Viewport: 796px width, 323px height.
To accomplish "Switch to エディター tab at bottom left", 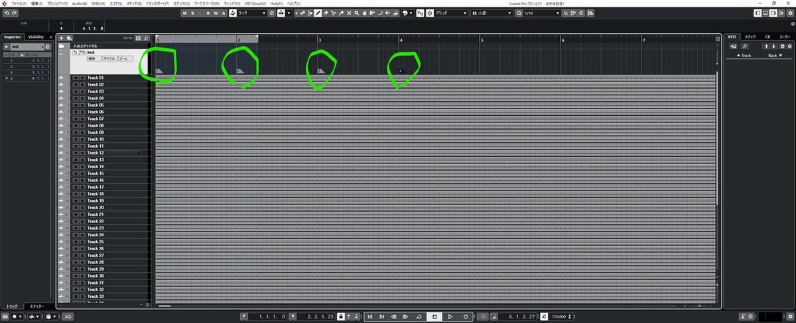I will (36, 306).
